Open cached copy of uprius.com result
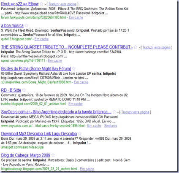 point(55,61)
